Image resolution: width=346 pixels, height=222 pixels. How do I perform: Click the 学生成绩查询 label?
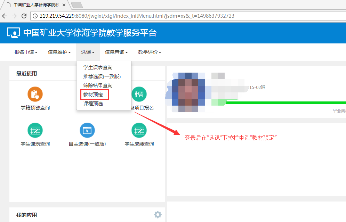click(x=139, y=144)
